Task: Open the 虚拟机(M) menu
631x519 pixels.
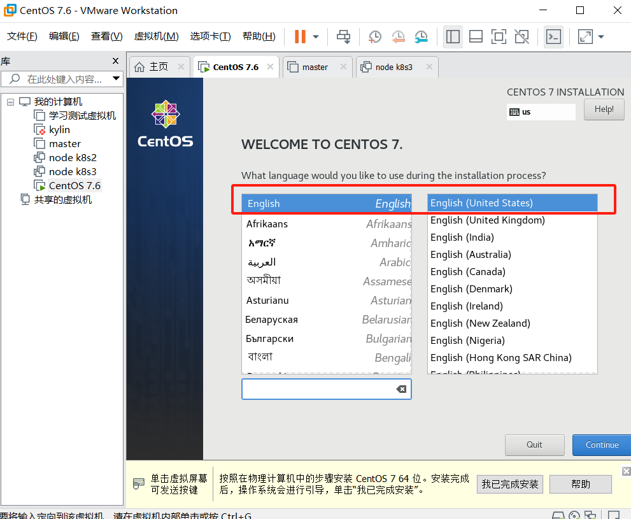Action: [156, 36]
